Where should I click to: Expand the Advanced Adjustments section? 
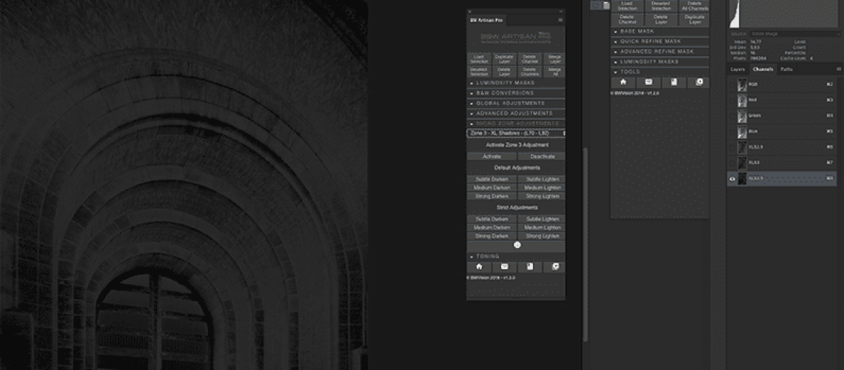(516, 113)
